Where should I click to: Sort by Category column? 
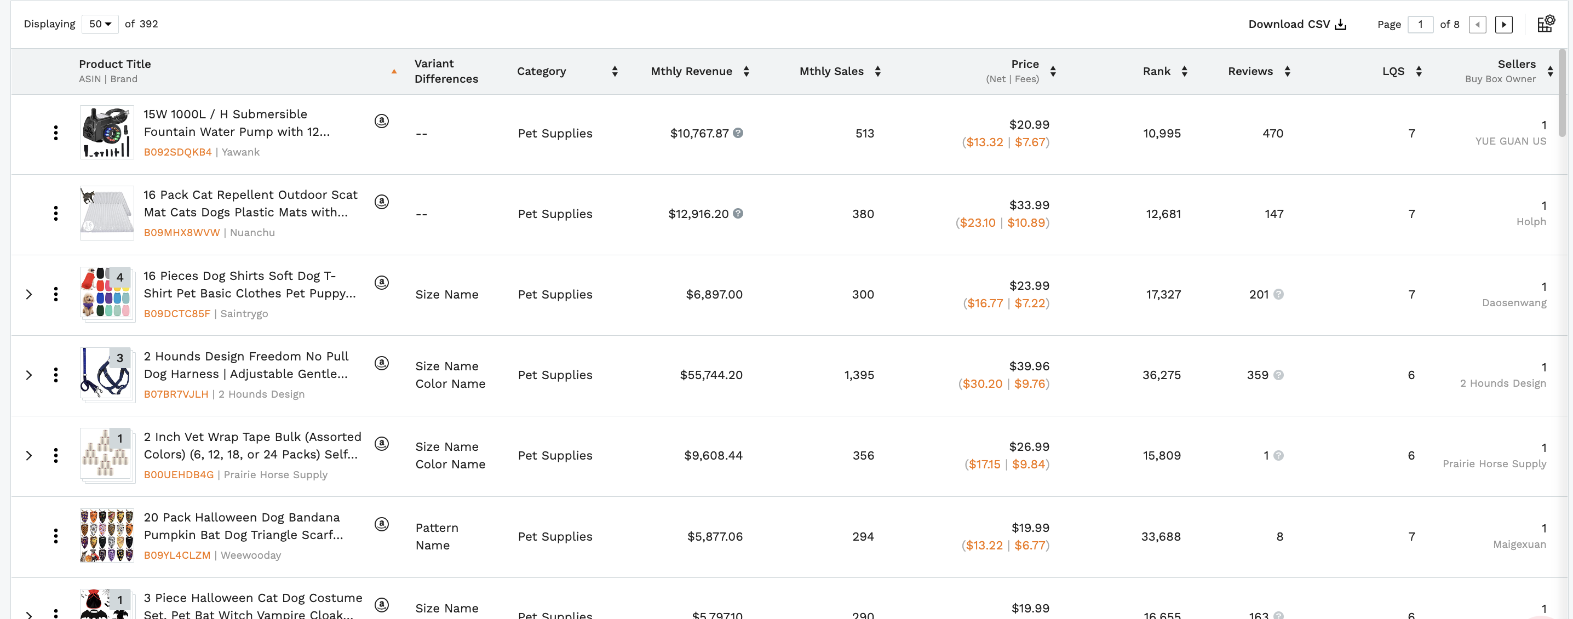click(615, 71)
